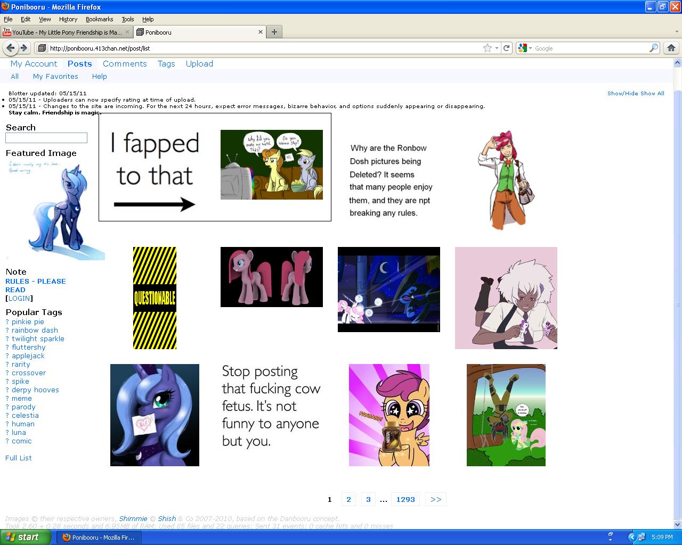Open the View menu
Viewport: 682px width, 545px height.
tap(45, 19)
